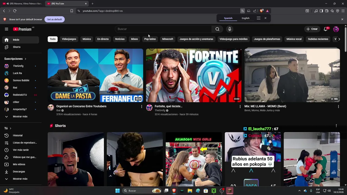Close the translate popup
Viewport: 347px width, 195px height.
[x=265, y=18]
